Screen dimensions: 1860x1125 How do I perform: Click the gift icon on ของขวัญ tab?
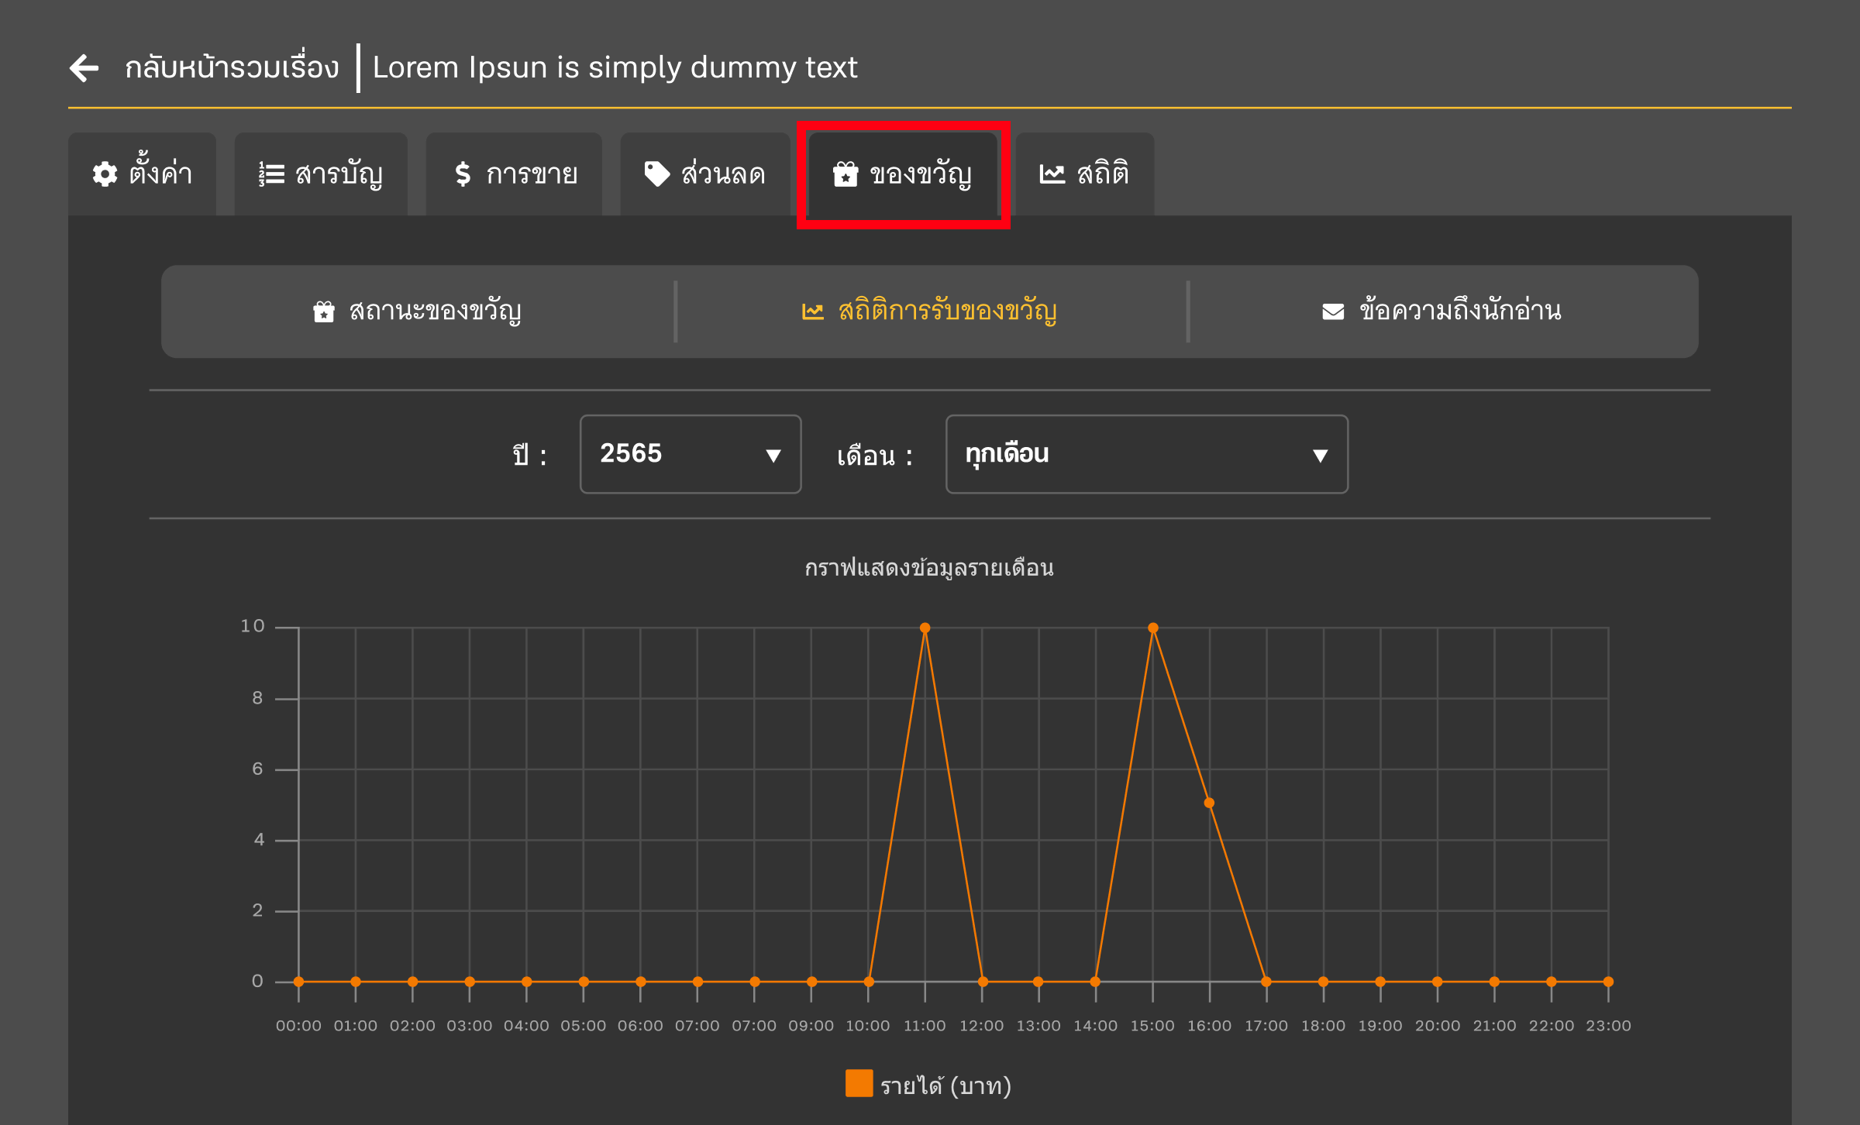click(846, 174)
